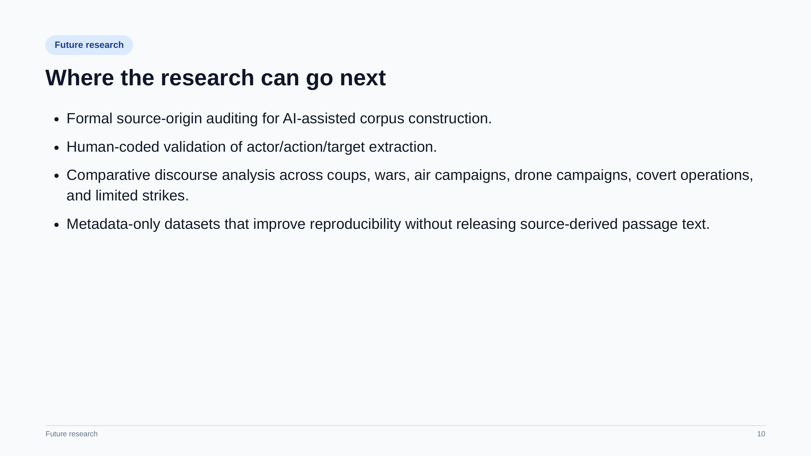Click the Formal source-origin auditing bullet text
The height and width of the screenshot is (456, 811).
[279, 119]
